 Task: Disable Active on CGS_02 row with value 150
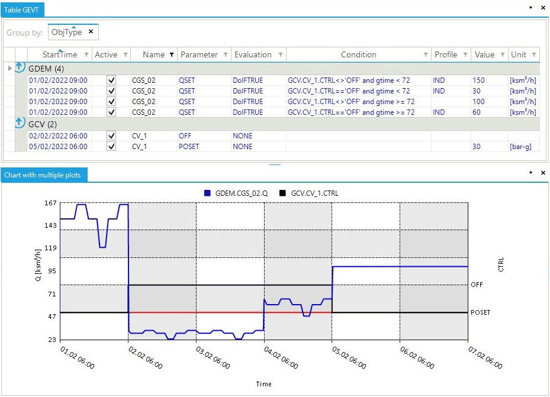coord(111,80)
